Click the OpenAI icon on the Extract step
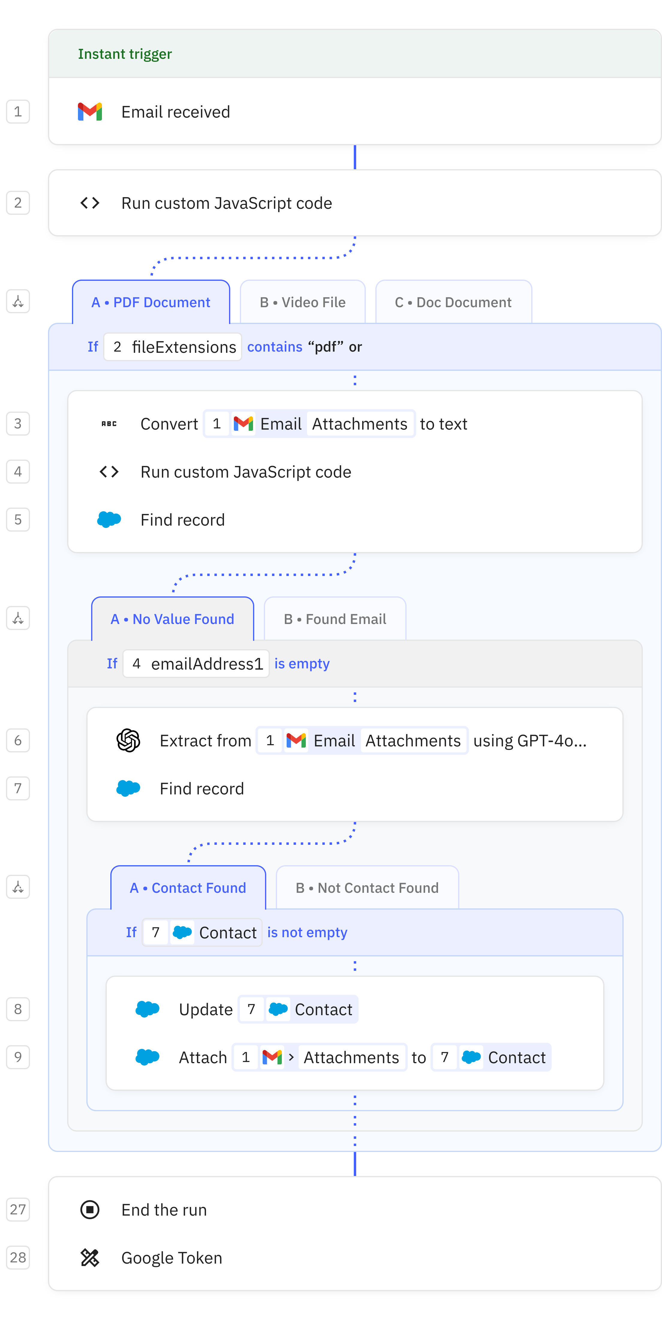The image size is (662, 1320). [x=128, y=740]
